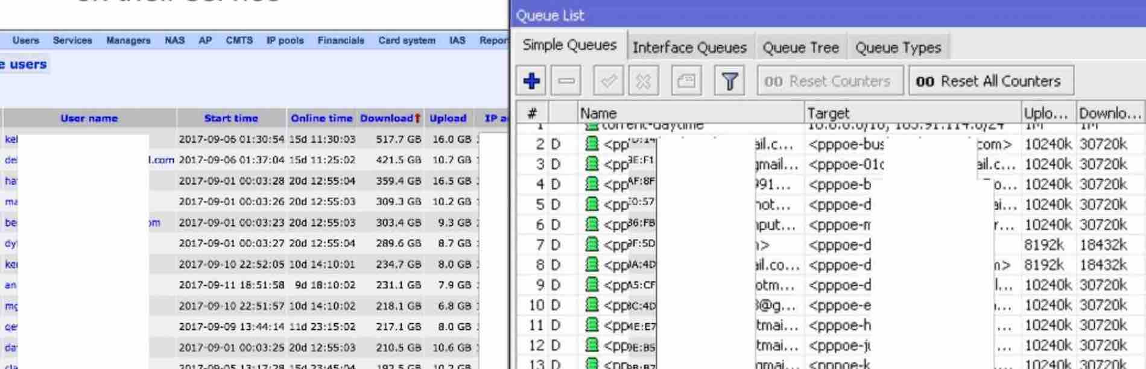Select queue row number 10

point(830,305)
